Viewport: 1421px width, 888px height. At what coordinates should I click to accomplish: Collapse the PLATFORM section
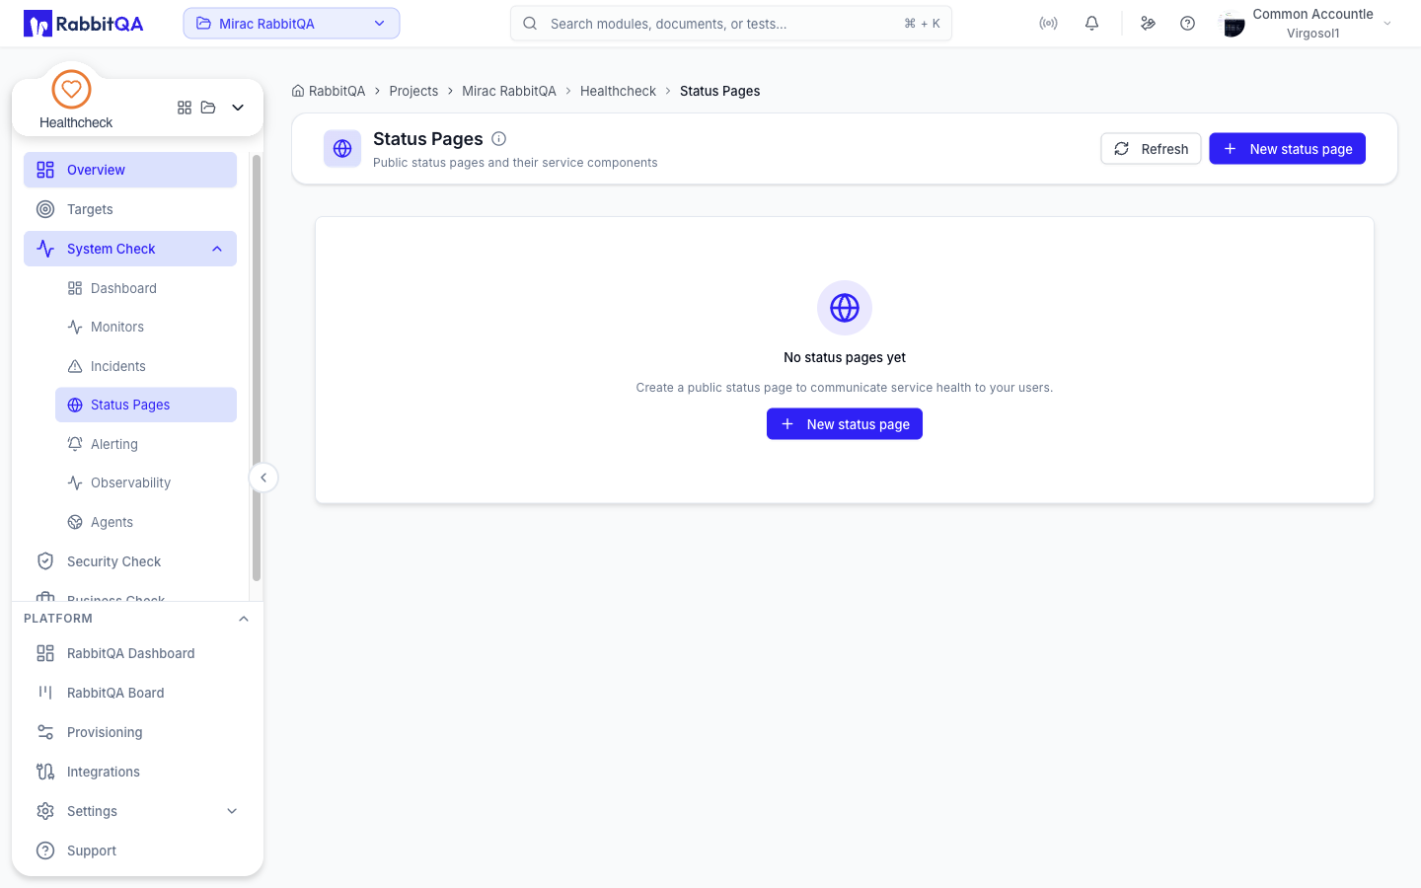244,619
